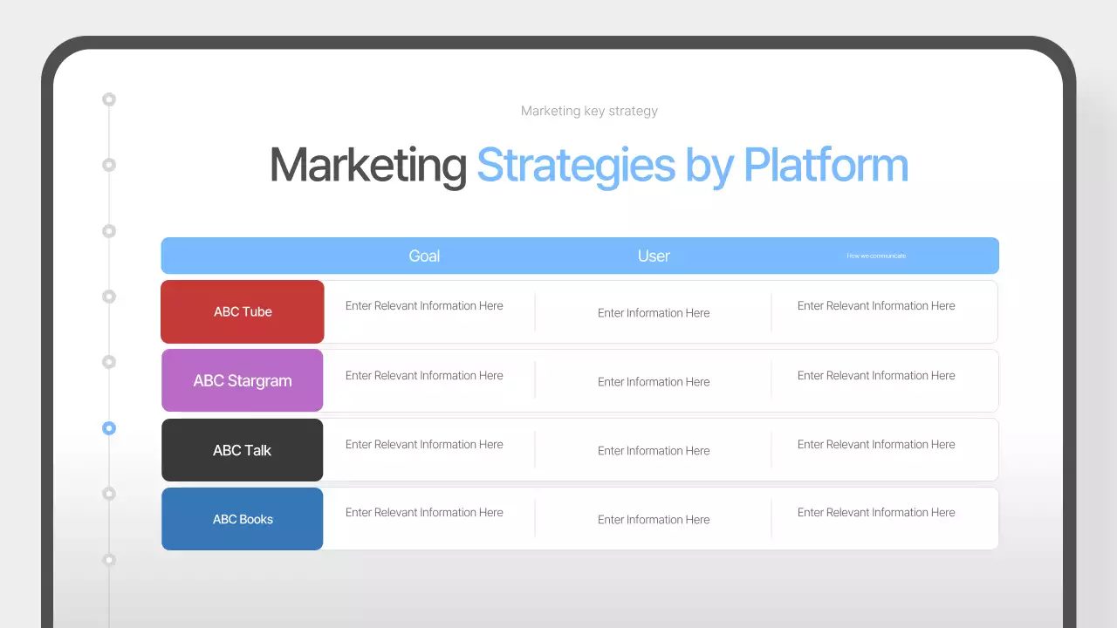
Task: Open the Goal column header
Action: pyautogui.click(x=424, y=256)
